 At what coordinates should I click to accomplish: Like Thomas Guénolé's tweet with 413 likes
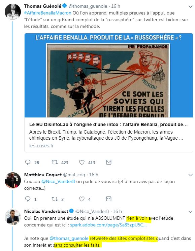[x=82, y=162]
